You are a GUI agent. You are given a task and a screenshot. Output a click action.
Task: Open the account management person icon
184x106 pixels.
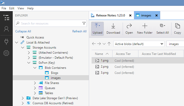click(x=6, y=29)
